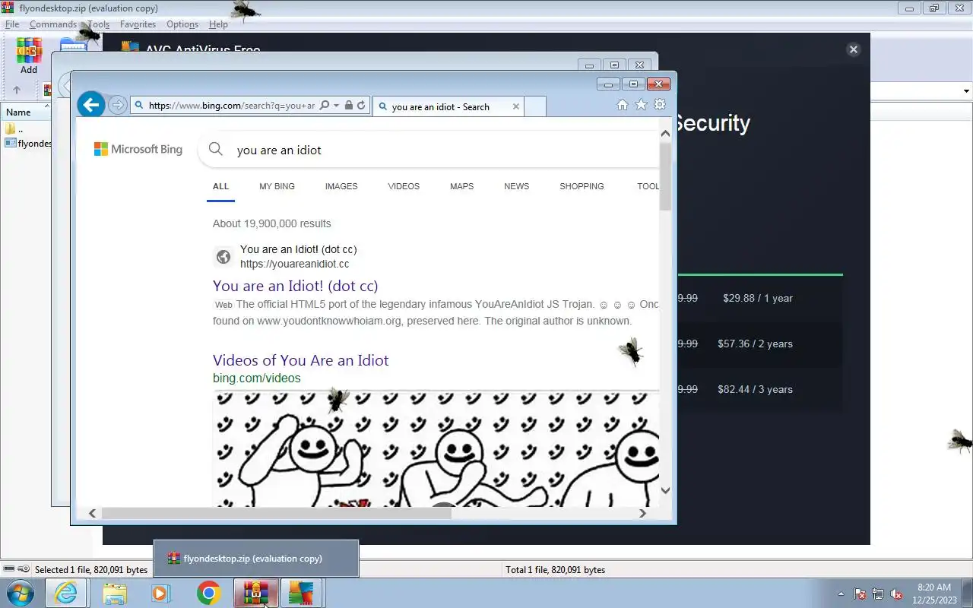Click the IE horizontal scrollbar right arrow
973x608 pixels.
(x=642, y=513)
